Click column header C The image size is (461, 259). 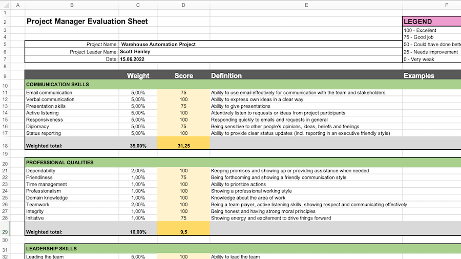[x=138, y=5]
